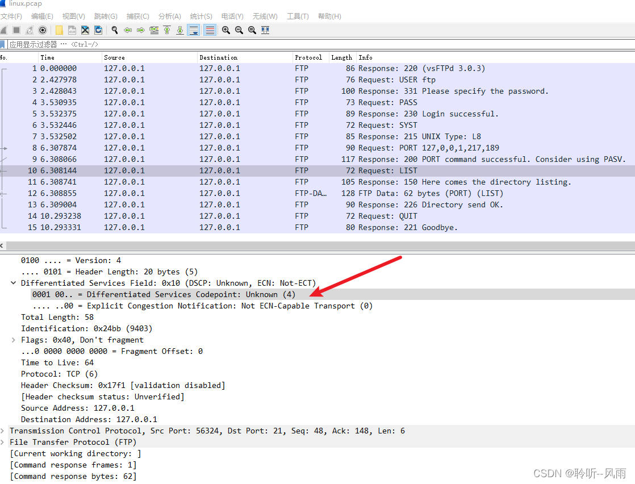
Task: Jump to last packet icon
Action: coord(180,30)
